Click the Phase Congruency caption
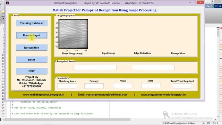 72,53
